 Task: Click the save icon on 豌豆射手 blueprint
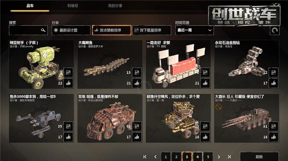coord(68,72)
